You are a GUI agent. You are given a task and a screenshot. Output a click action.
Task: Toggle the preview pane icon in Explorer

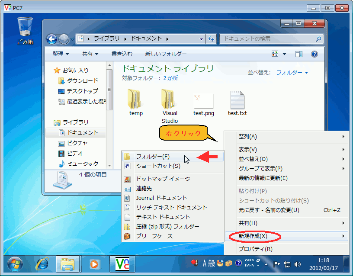click(x=298, y=53)
